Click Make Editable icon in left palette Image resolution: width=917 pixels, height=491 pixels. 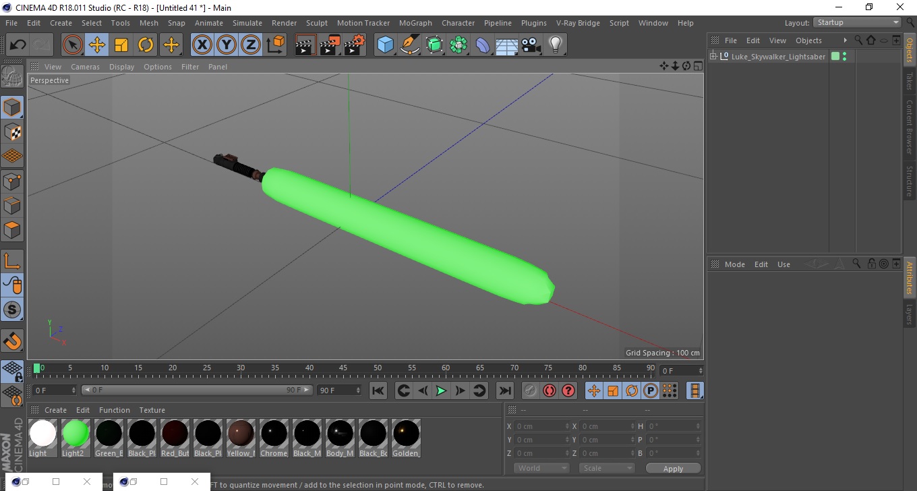(12, 76)
